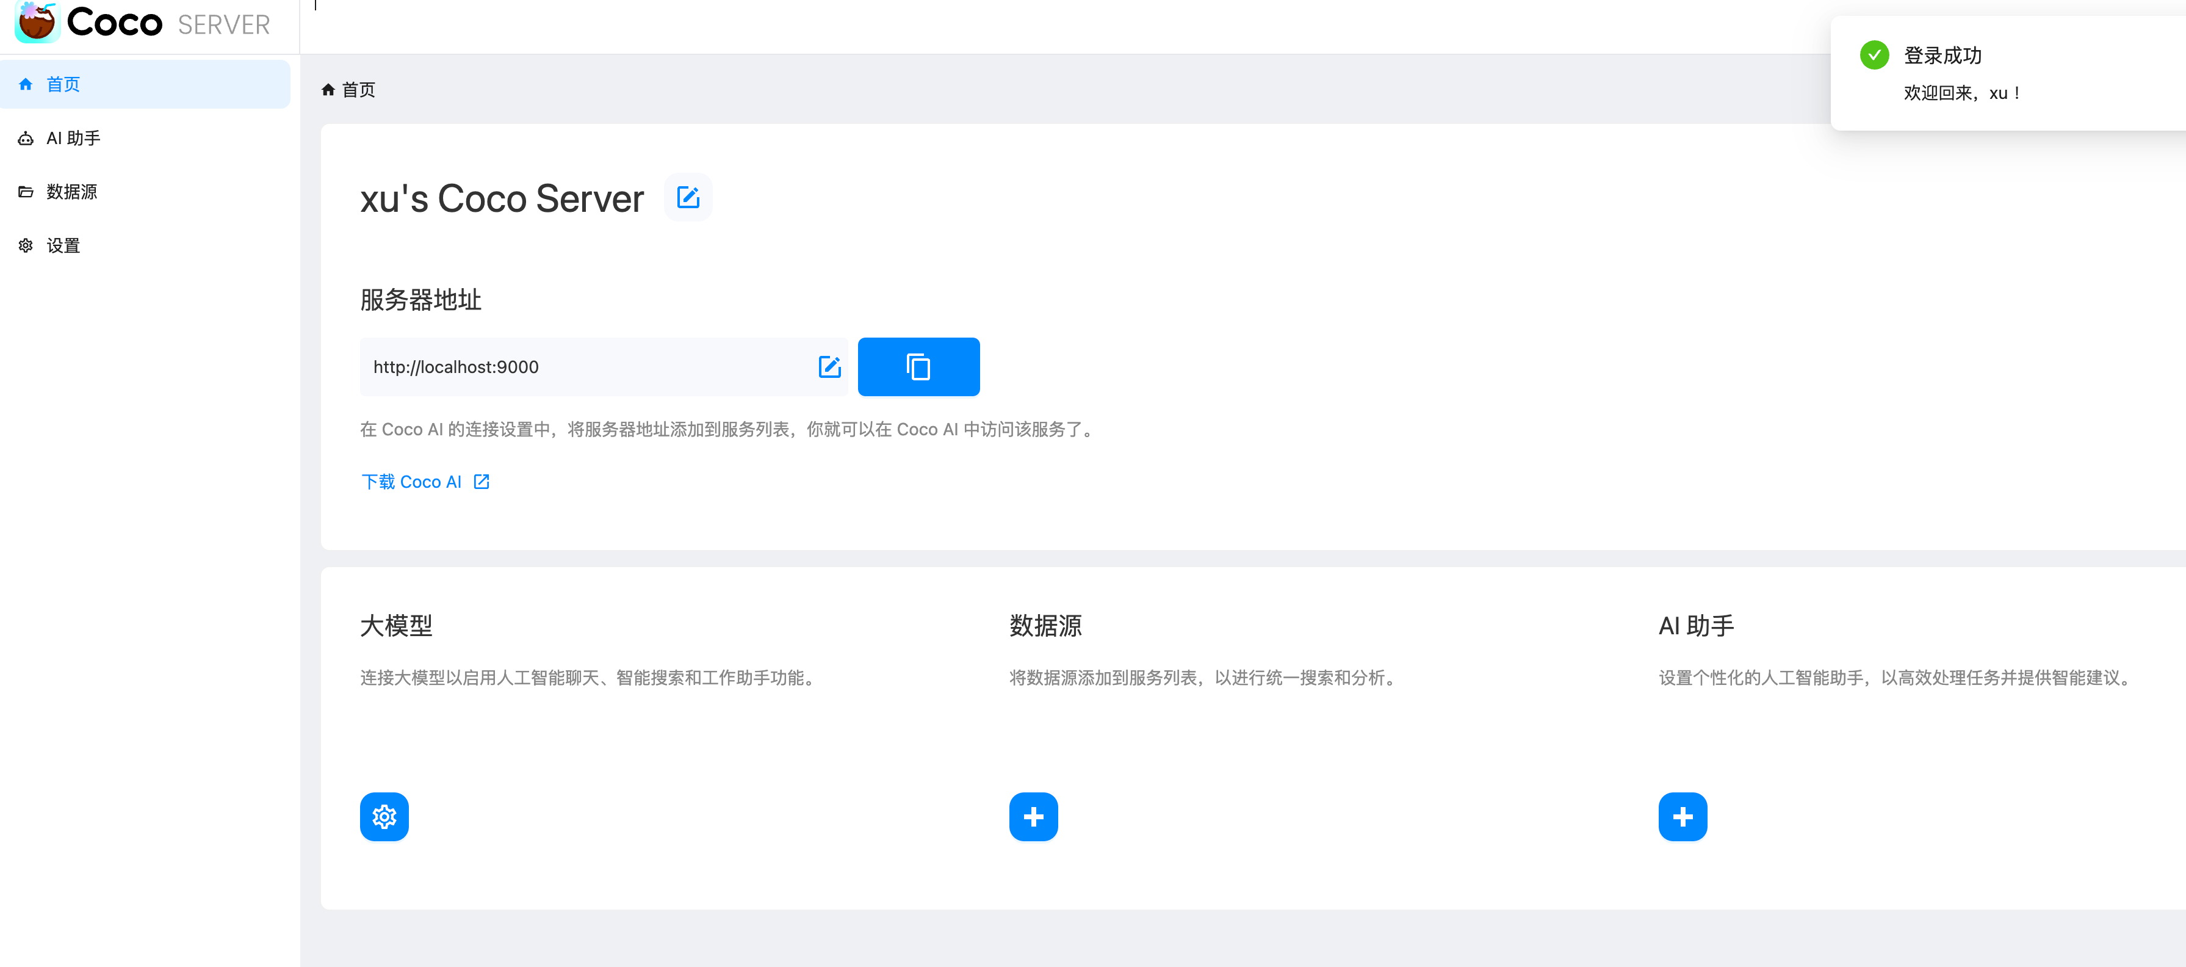The width and height of the screenshot is (2186, 967).
Task: Open the AI 助手 sidebar menu
Action: [x=72, y=139]
